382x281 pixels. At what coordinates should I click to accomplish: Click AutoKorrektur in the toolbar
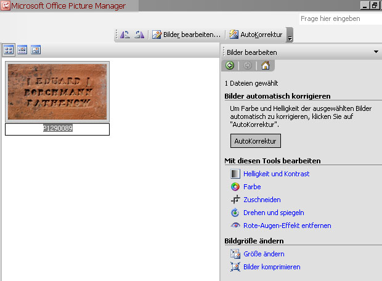[256, 35]
